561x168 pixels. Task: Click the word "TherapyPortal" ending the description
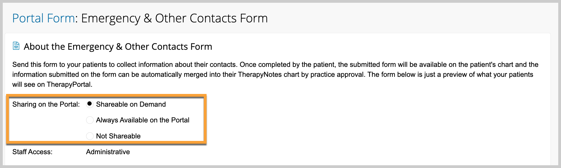click(x=69, y=85)
